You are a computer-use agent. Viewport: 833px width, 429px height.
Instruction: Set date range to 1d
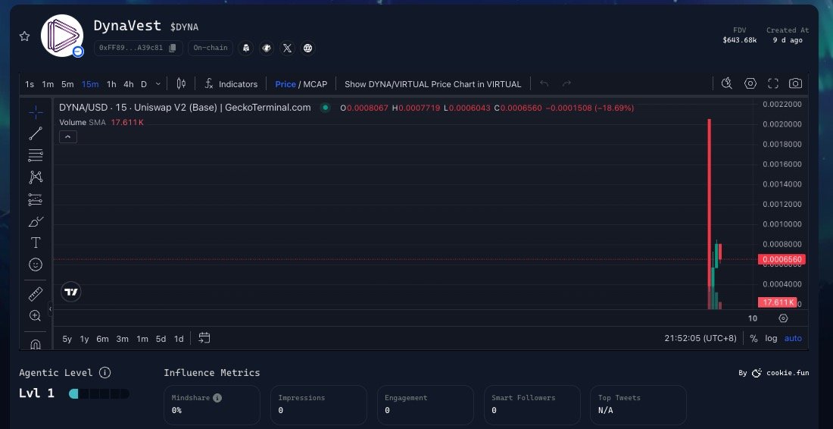179,339
